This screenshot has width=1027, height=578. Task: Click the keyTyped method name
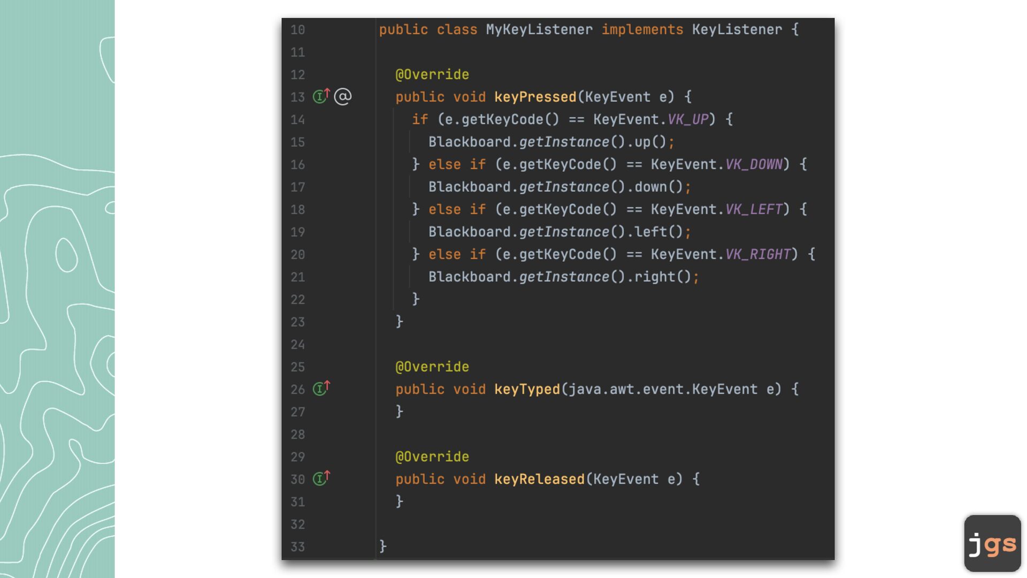pyautogui.click(x=527, y=389)
